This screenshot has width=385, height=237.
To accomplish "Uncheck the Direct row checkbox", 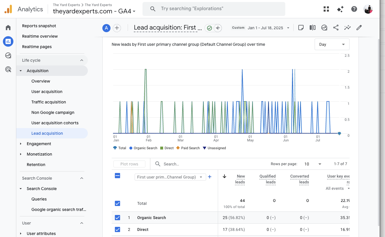I will (117, 229).
